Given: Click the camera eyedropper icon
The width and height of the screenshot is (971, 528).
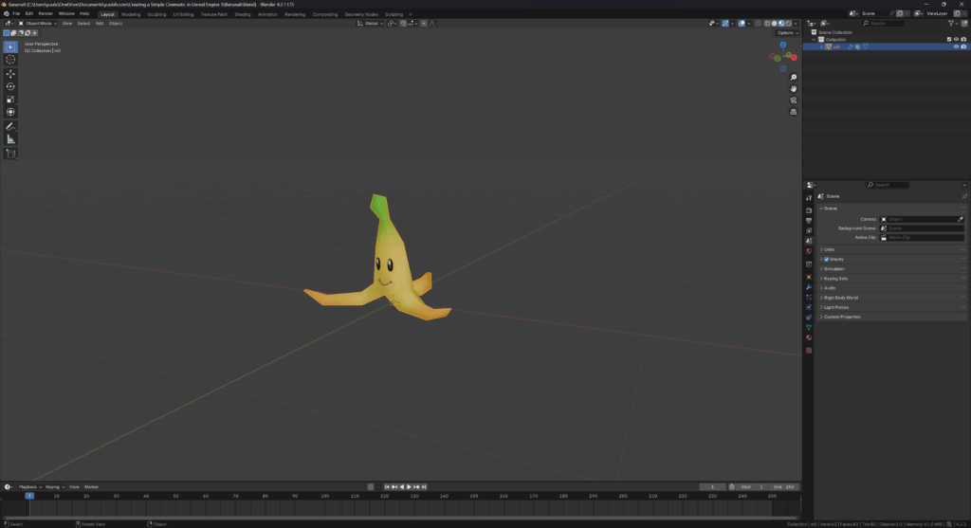Looking at the screenshot, I should [960, 219].
